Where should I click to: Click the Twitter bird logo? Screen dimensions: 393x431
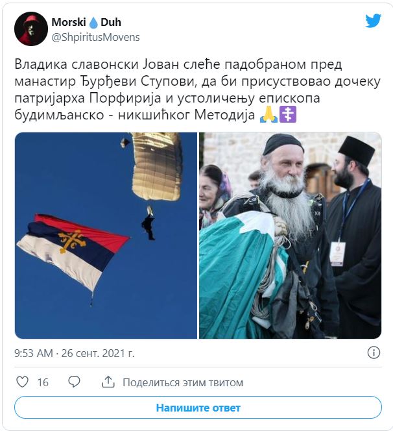tap(373, 21)
